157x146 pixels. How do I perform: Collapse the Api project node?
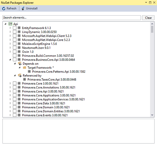[x=5, y=24]
